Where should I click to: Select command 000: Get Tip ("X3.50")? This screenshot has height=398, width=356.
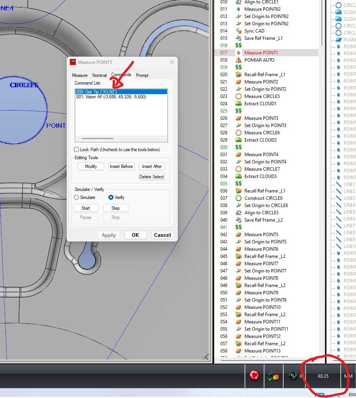coord(121,91)
